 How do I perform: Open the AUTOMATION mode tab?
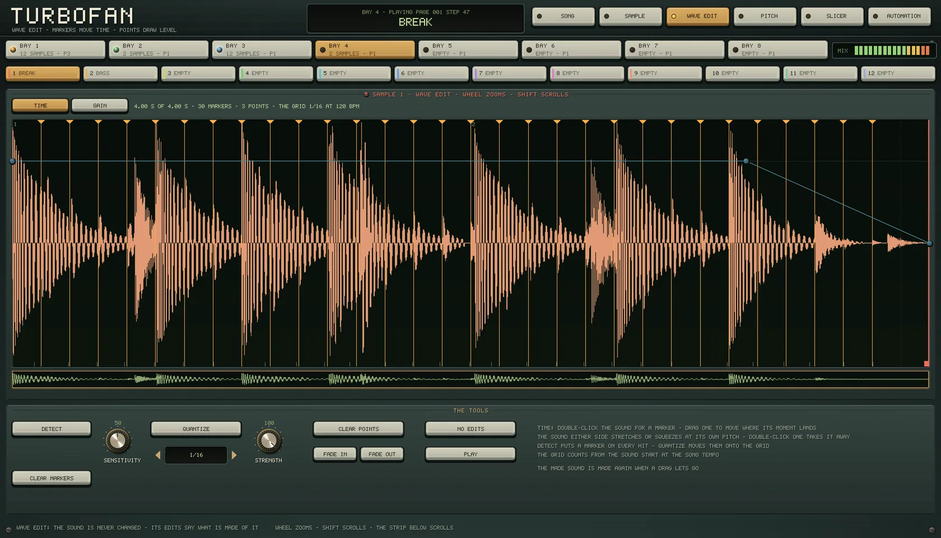click(899, 16)
